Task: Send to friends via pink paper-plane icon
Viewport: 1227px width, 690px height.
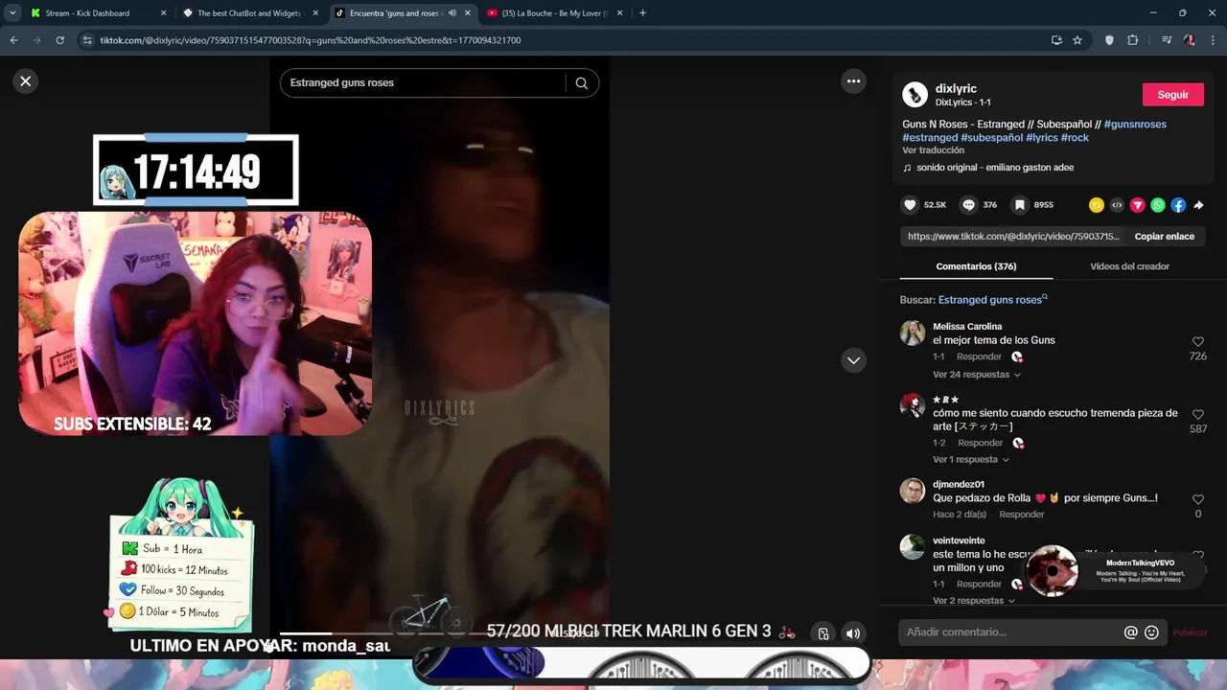Action: click(1138, 205)
